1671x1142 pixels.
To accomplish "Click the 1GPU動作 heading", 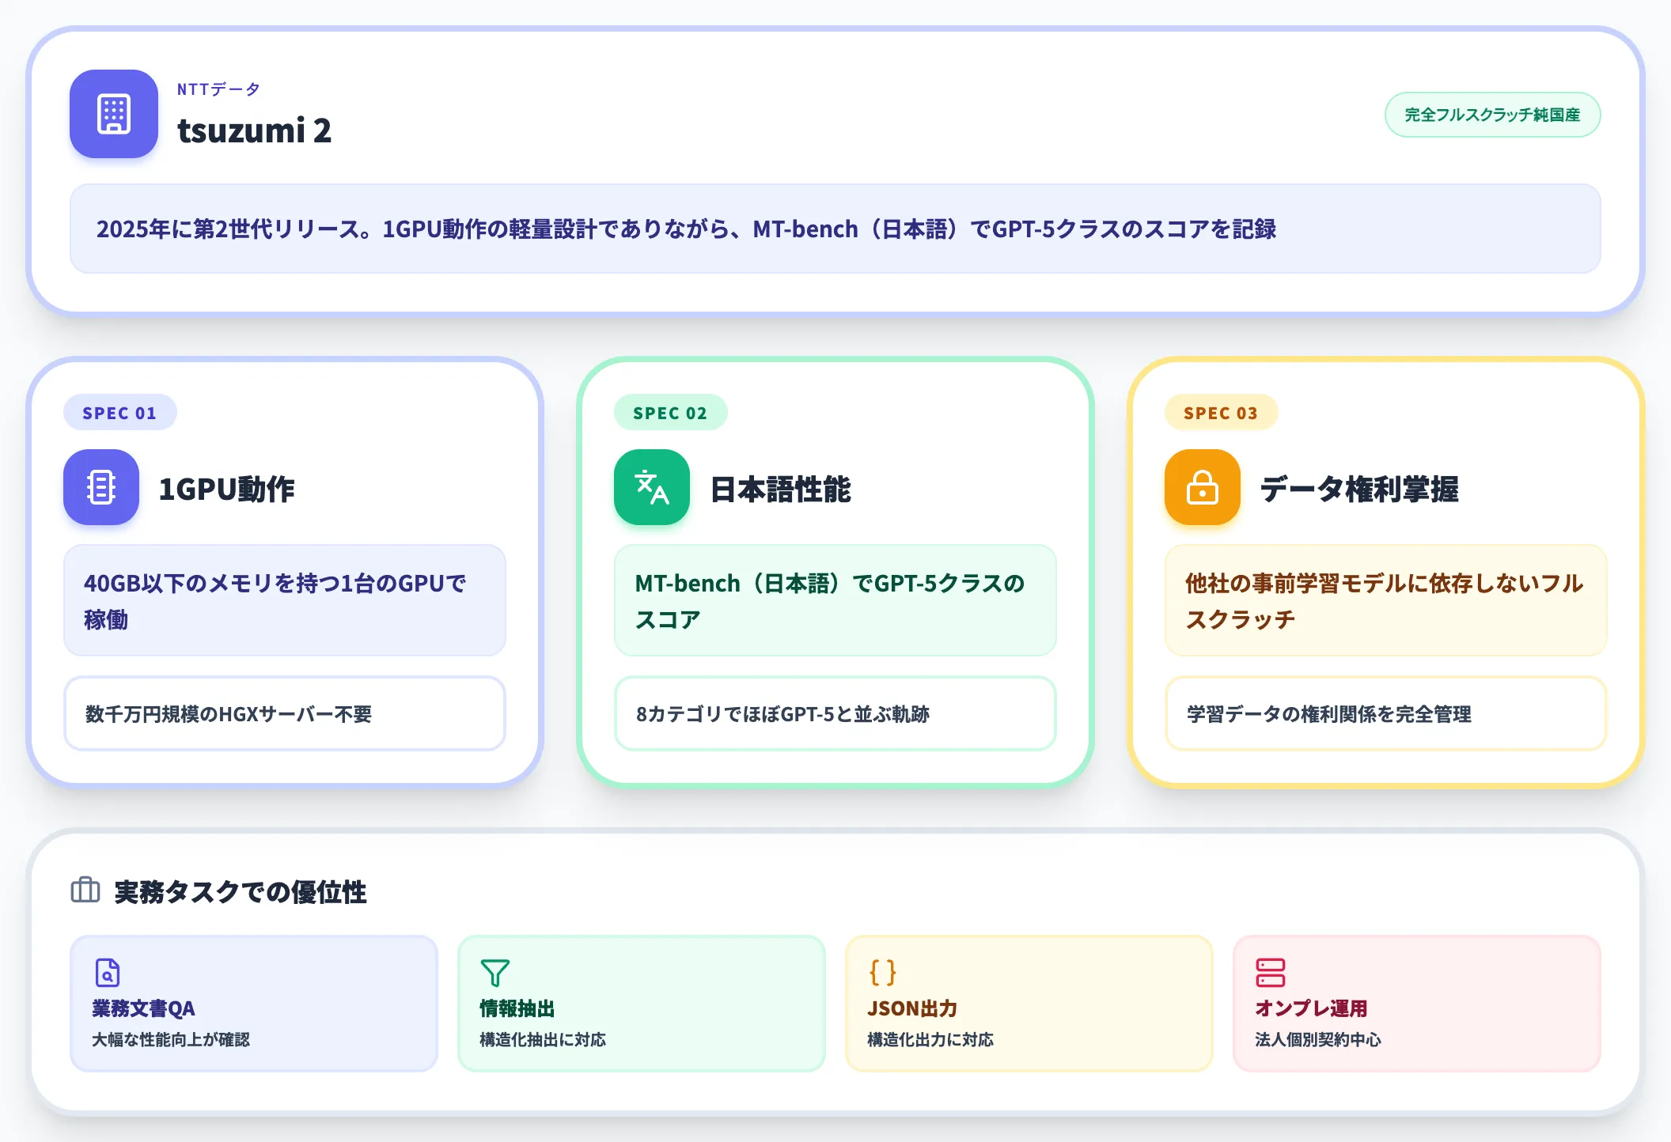I will [x=226, y=489].
